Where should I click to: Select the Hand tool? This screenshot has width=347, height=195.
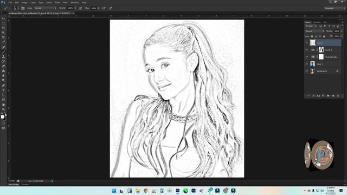(3, 105)
